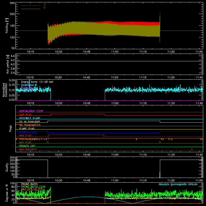This screenshot has width=206, height=206.
Task: Select the olive Y legend line
Action: point(31,9)
